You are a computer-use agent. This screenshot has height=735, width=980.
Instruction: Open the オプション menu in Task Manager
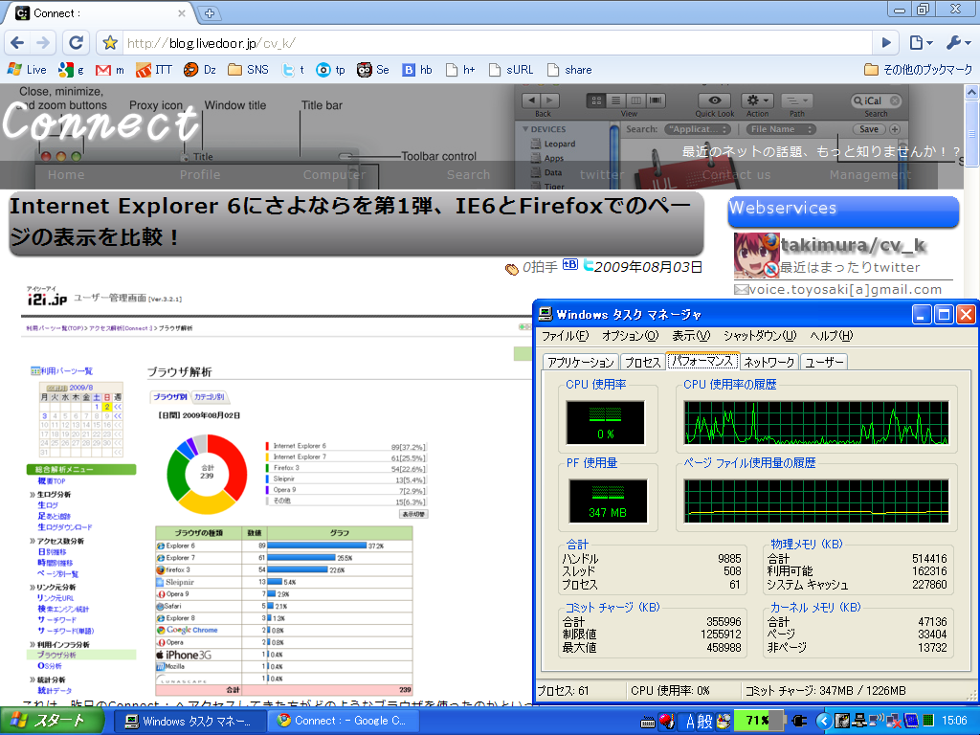(x=631, y=336)
